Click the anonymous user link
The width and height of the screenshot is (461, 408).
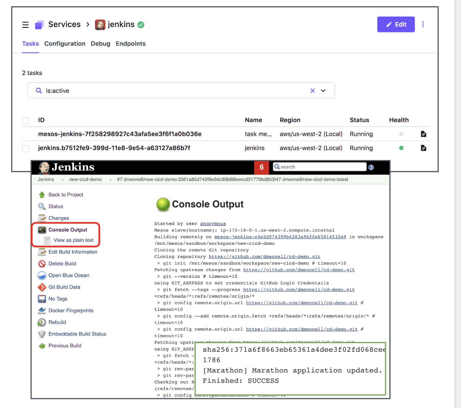(213, 224)
